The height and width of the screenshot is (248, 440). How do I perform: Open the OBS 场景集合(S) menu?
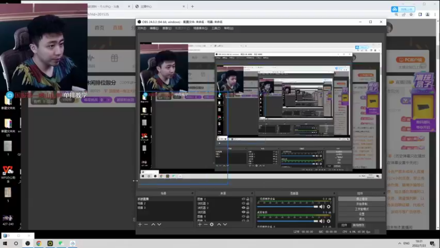(x=200, y=29)
